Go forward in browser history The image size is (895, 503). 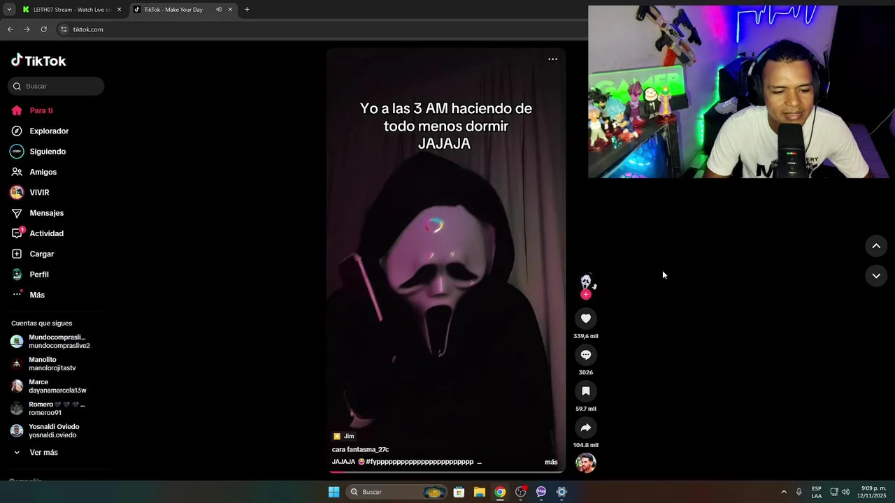pos(27,29)
